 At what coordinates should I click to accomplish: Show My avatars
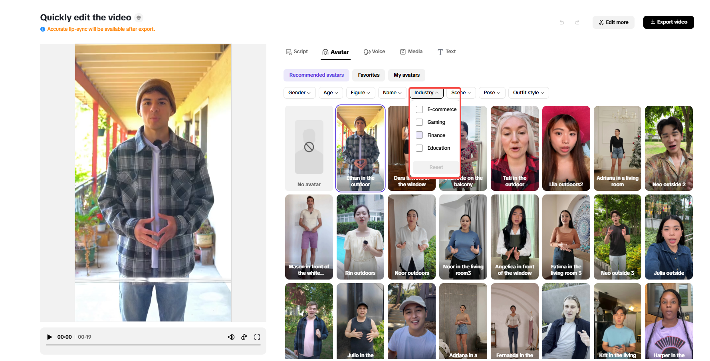tap(407, 75)
